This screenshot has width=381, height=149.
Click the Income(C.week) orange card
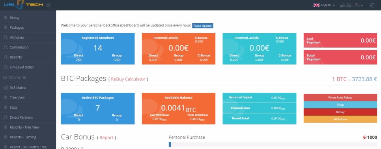pos(179,49)
